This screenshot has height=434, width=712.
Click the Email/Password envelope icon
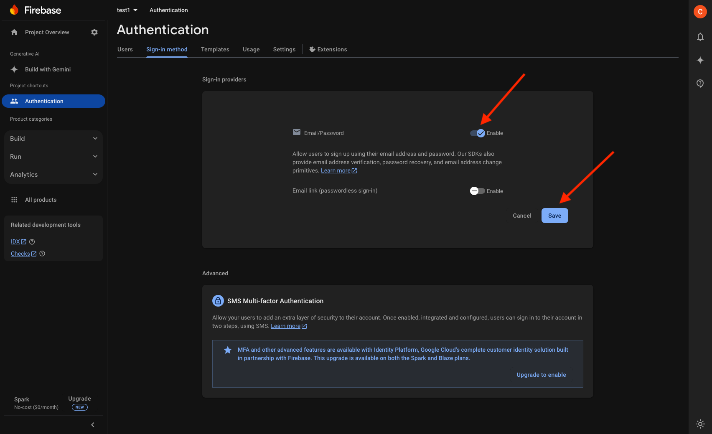(x=297, y=132)
